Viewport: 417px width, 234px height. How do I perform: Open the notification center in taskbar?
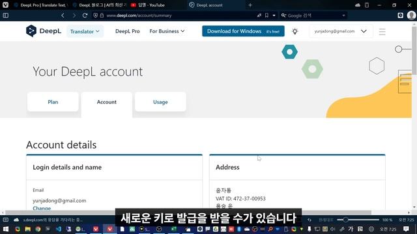(x=406, y=229)
